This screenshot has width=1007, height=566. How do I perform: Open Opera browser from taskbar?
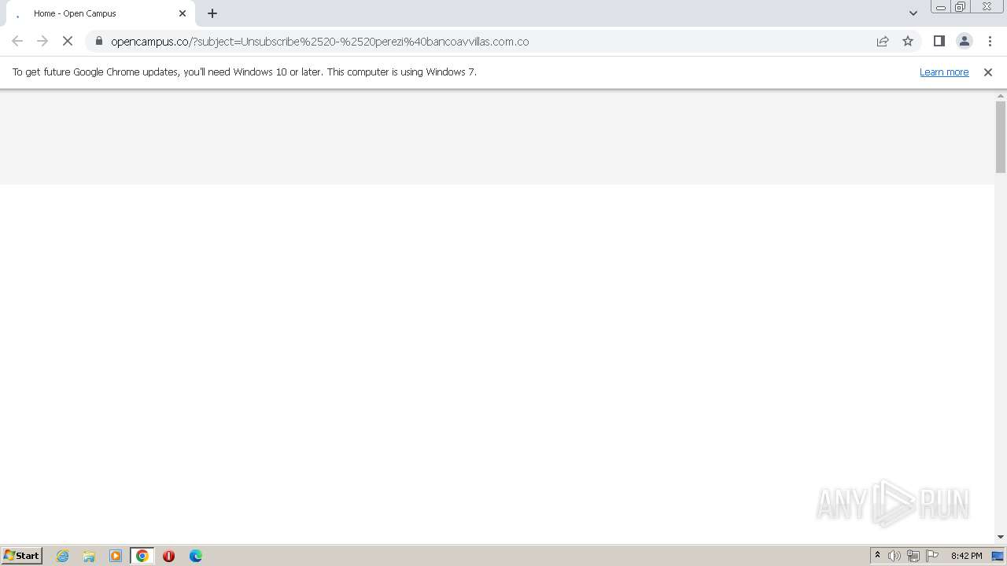[168, 556]
